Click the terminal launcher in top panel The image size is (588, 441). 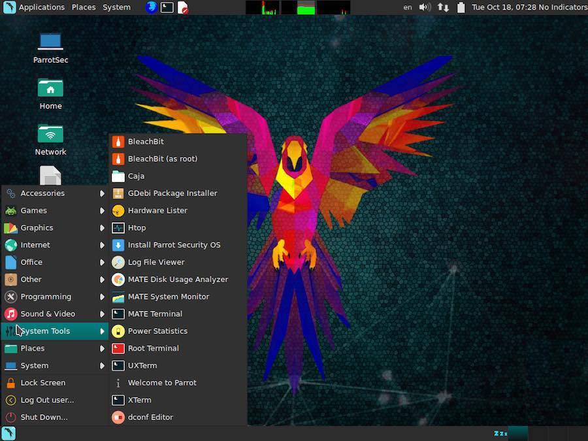tap(167, 7)
